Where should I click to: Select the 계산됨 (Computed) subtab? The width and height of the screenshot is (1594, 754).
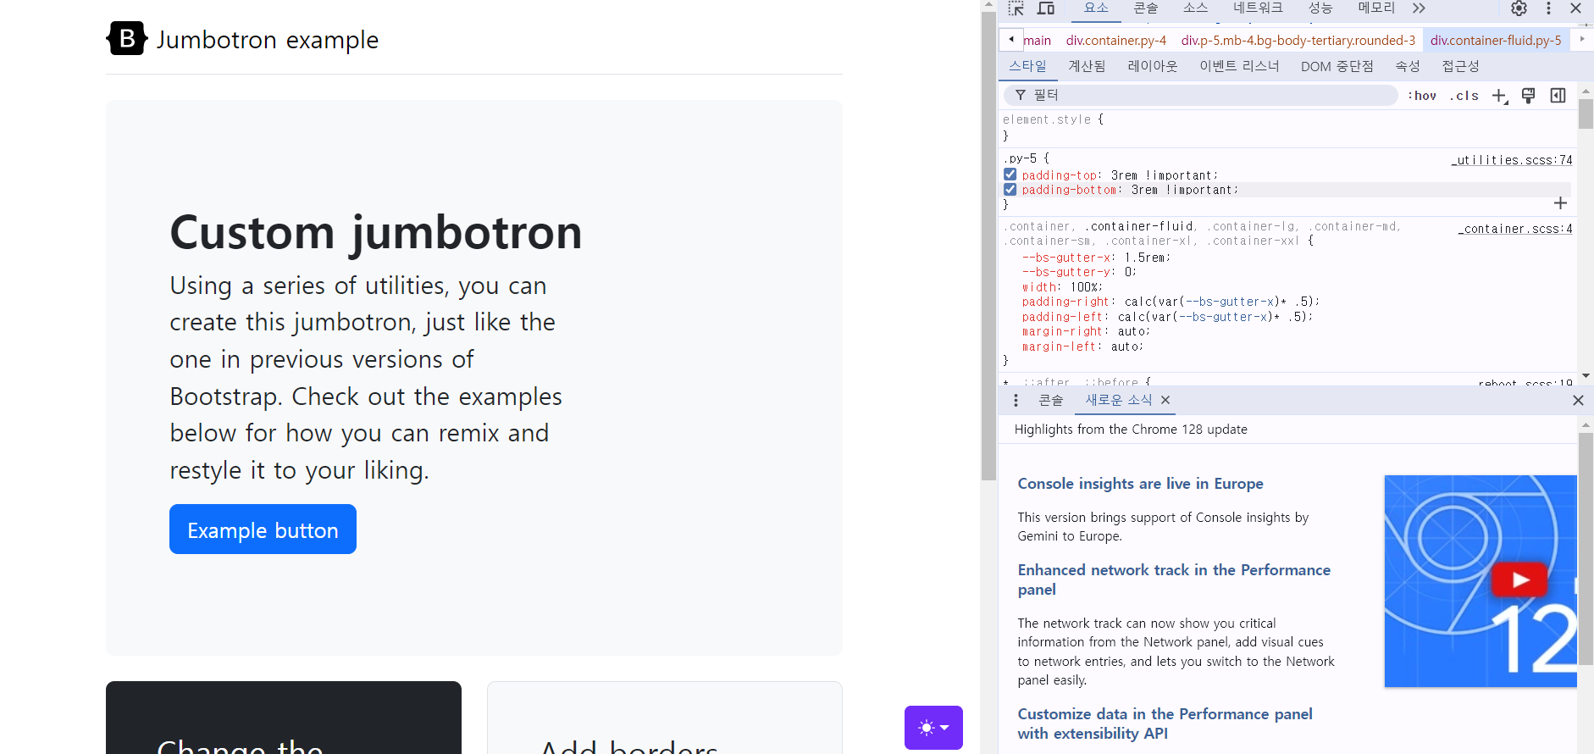1087,66
